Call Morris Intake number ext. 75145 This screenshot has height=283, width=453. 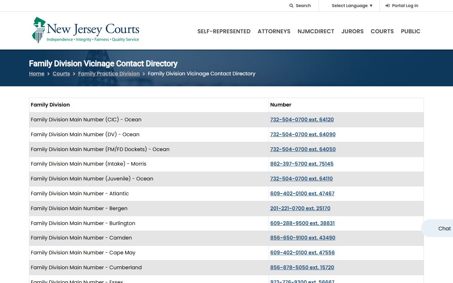point(302,164)
